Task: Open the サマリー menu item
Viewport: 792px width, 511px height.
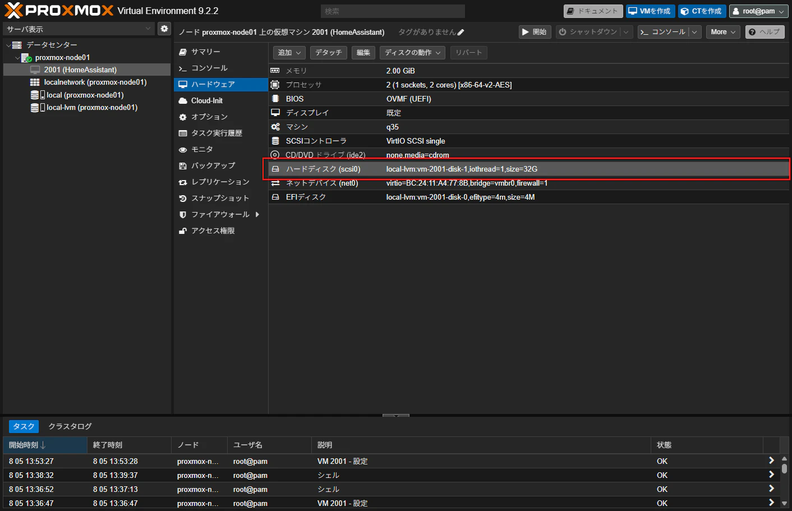Action: pyautogui.click(x=221, y=52)
